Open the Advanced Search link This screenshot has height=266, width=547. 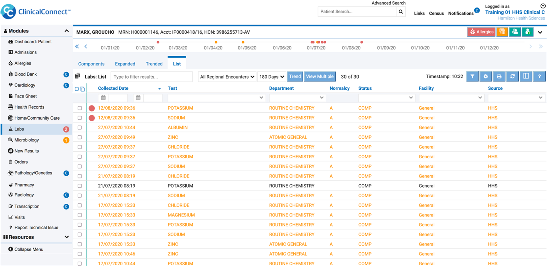[x=388, y=3]
